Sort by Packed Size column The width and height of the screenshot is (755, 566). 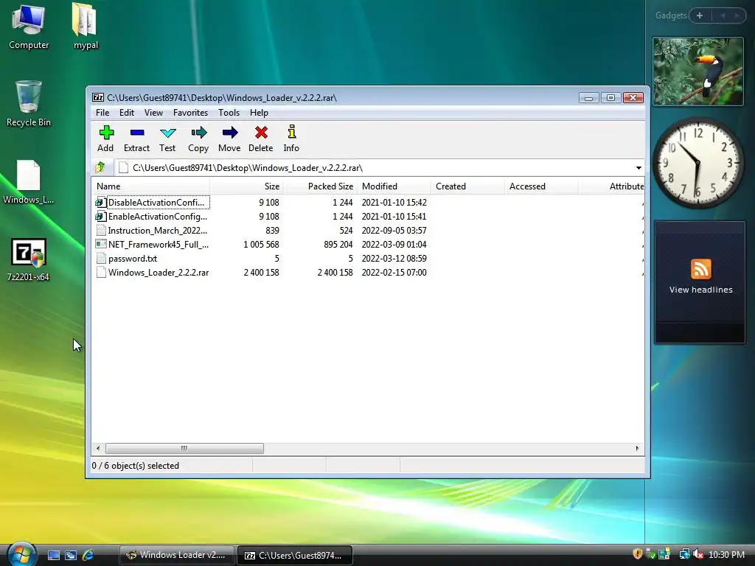tap(320, 186)
